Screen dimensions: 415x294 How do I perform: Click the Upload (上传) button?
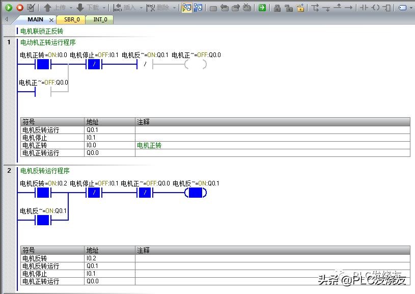click(x=55, y=8)
